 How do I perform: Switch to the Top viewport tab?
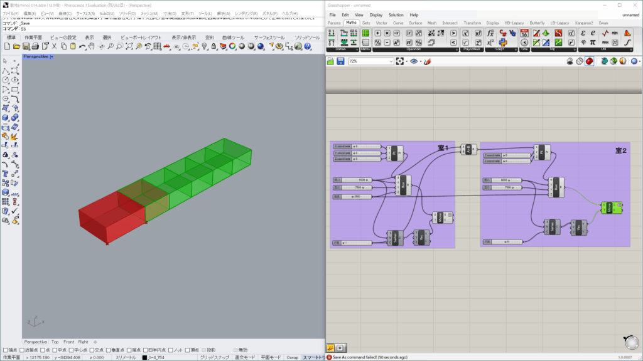tap(55, 342)
